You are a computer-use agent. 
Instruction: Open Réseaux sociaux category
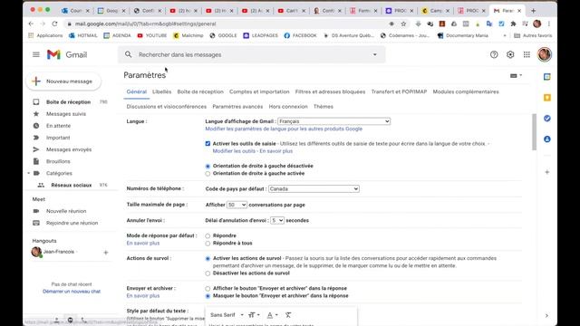click(x=72, y=185)
